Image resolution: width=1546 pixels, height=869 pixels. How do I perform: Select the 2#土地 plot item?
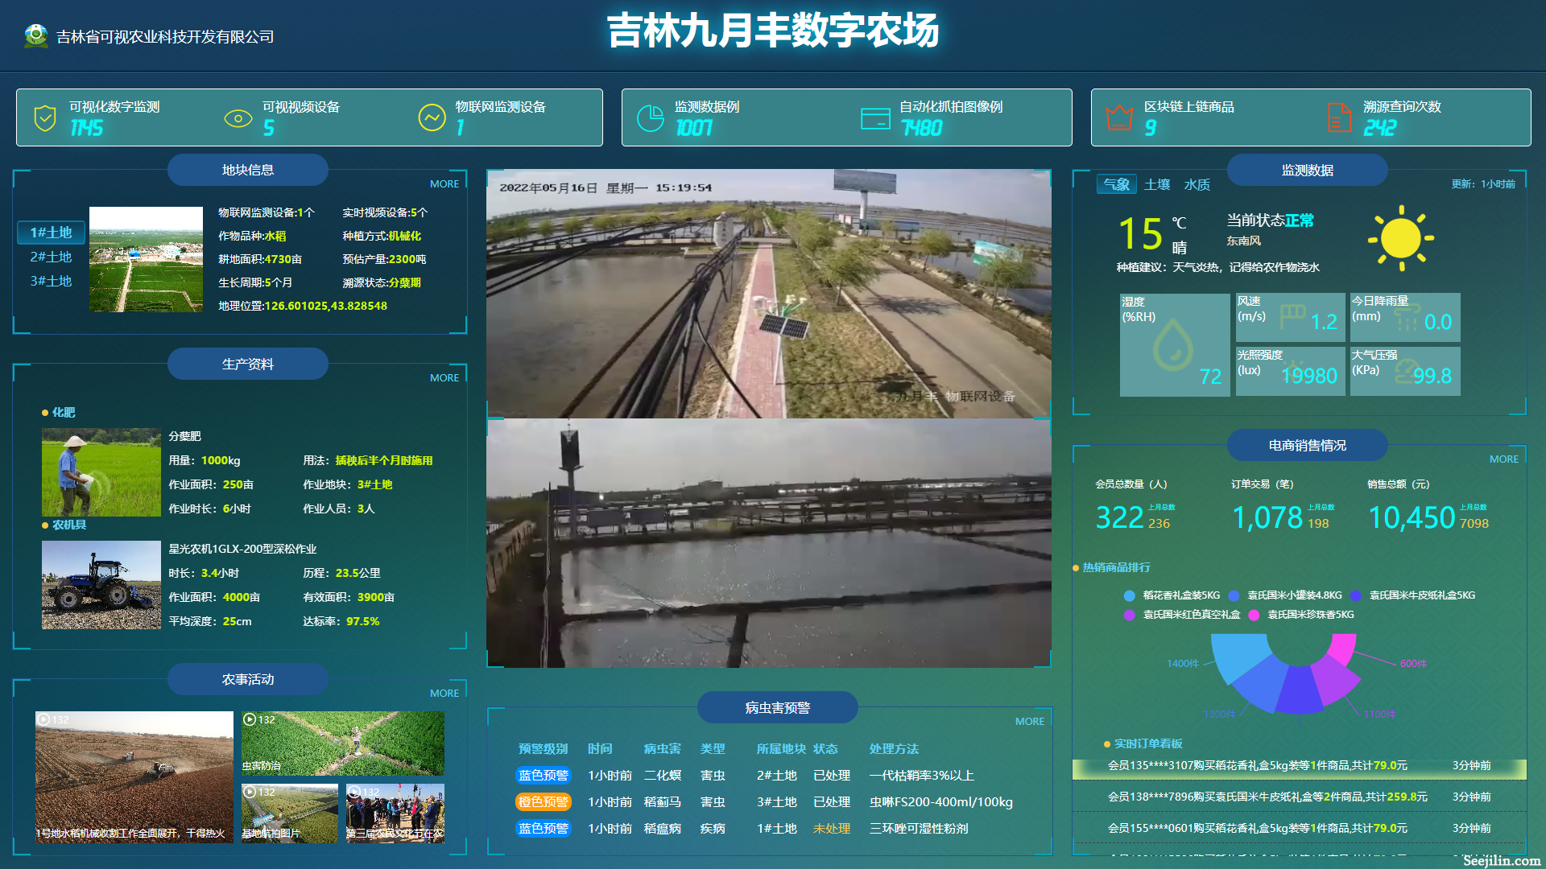click(51, 257)
